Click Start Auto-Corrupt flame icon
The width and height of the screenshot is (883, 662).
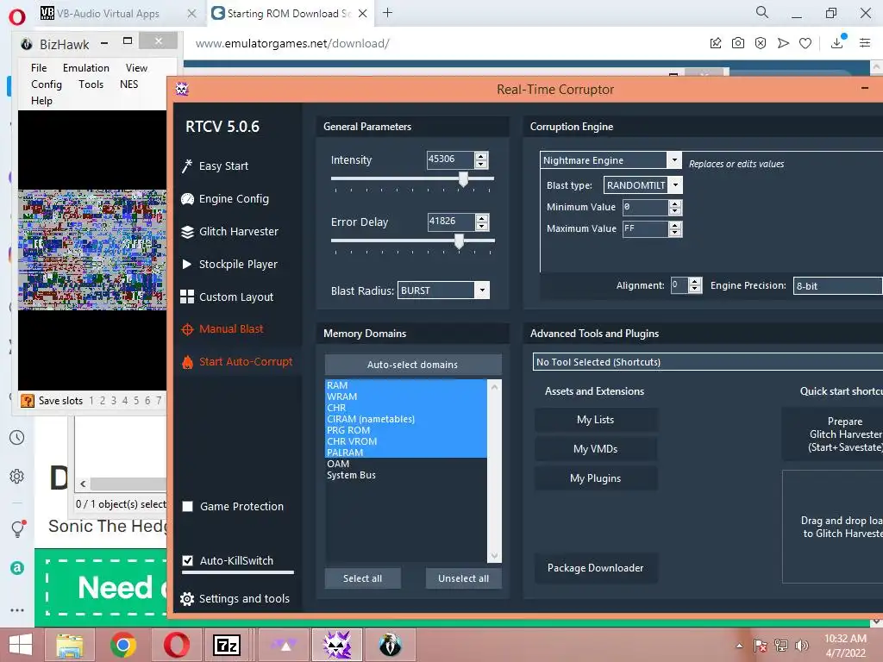coord(187,362)
